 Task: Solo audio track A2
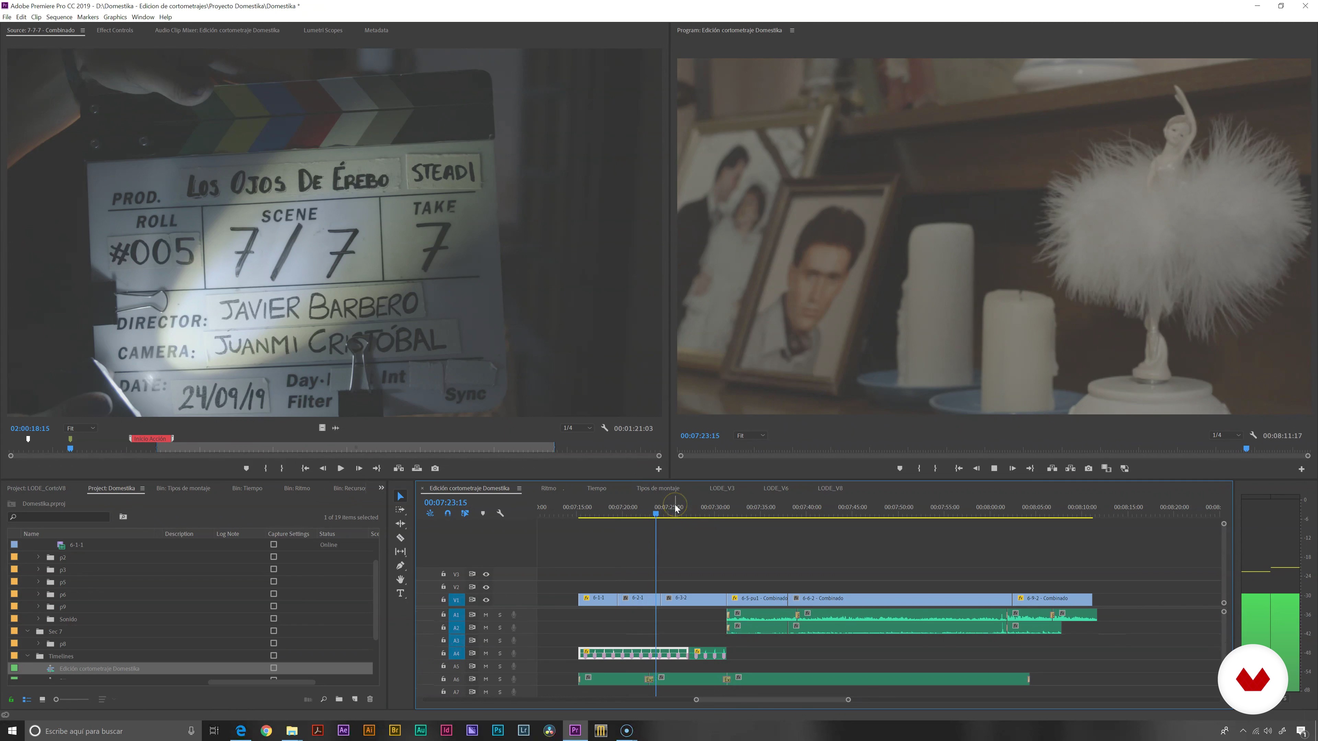click(x=500, y=628)
